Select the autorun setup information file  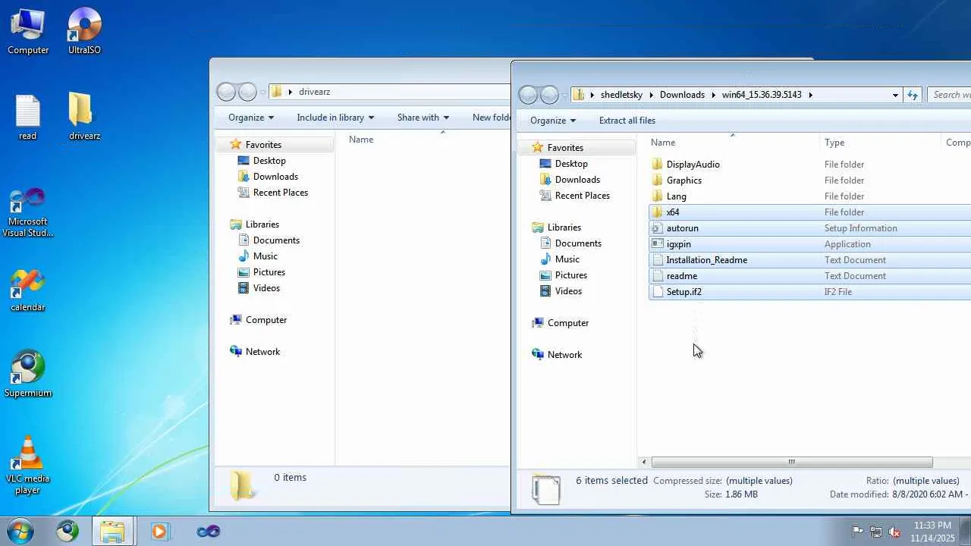[x=809, y=228]
